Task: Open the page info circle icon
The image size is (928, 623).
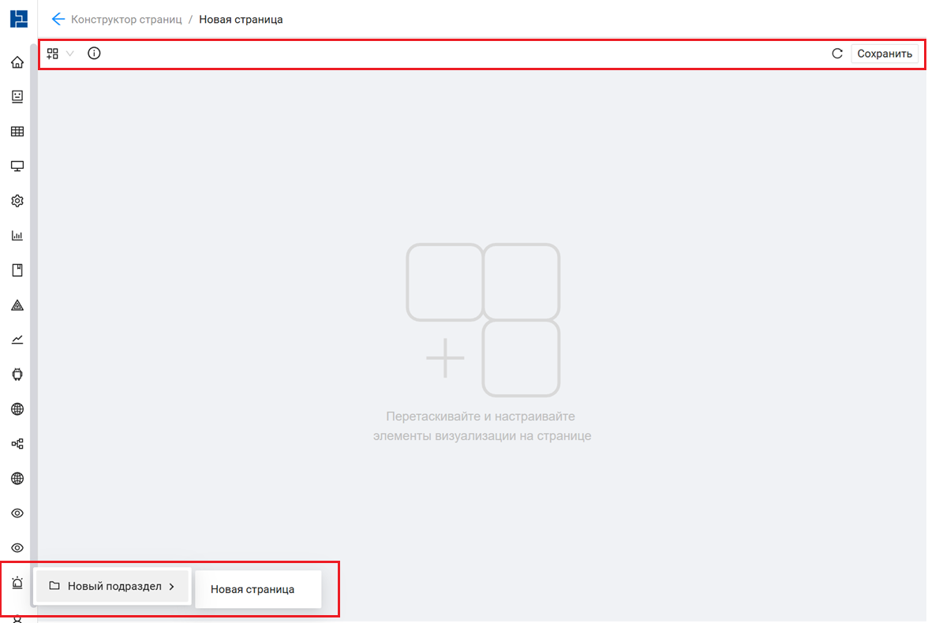Action: pyautogui.click(x=94, y=54)
